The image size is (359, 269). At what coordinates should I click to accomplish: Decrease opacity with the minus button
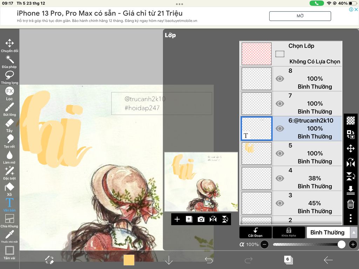[264, 244]
